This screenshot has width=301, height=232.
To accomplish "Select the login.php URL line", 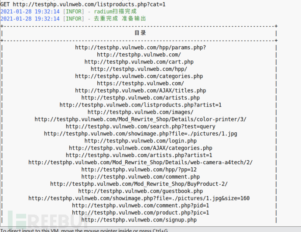I will 140,141.
